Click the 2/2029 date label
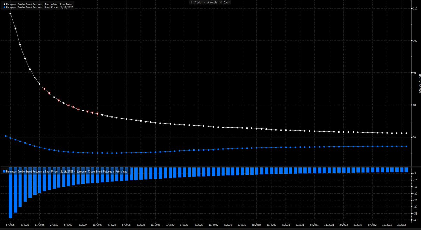Viewport: 421px width, 230px height. point(170,225)
